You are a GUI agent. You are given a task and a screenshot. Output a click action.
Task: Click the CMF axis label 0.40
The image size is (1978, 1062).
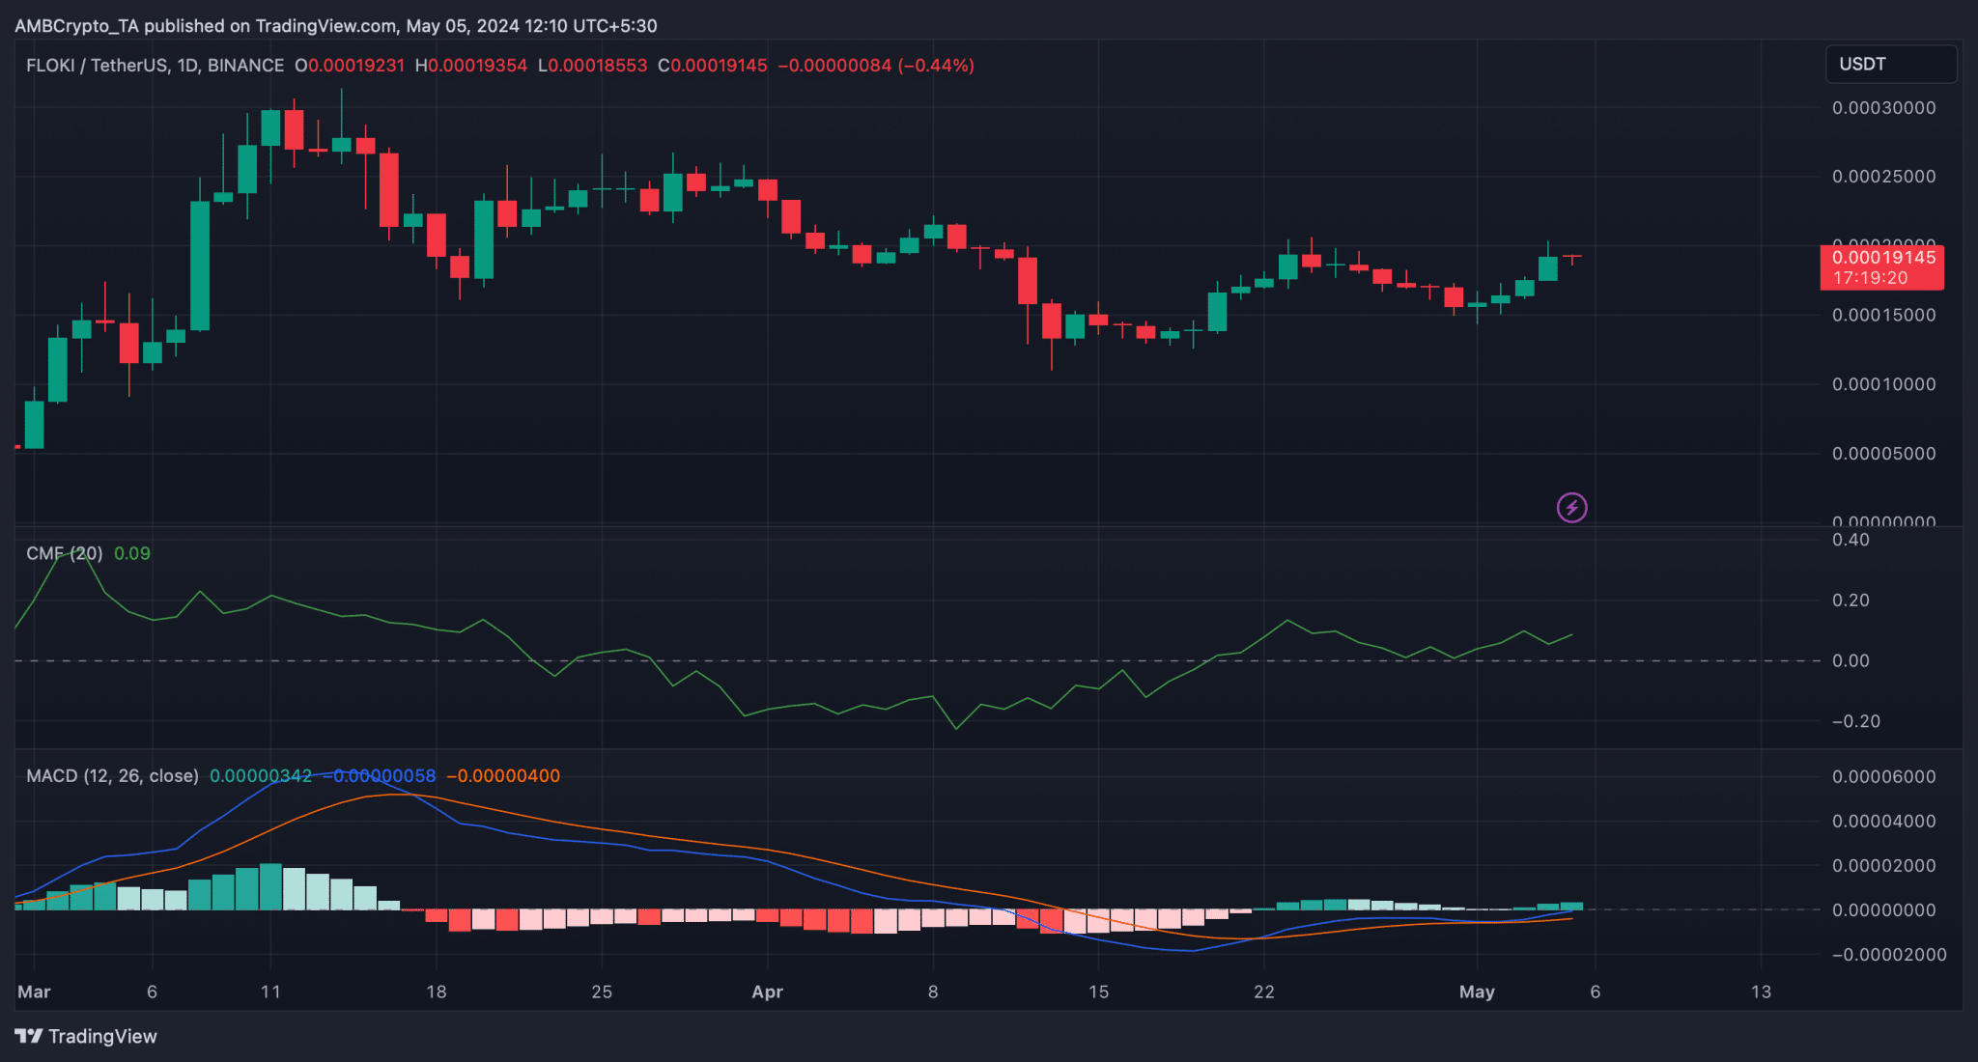[x=1851, y=540]
